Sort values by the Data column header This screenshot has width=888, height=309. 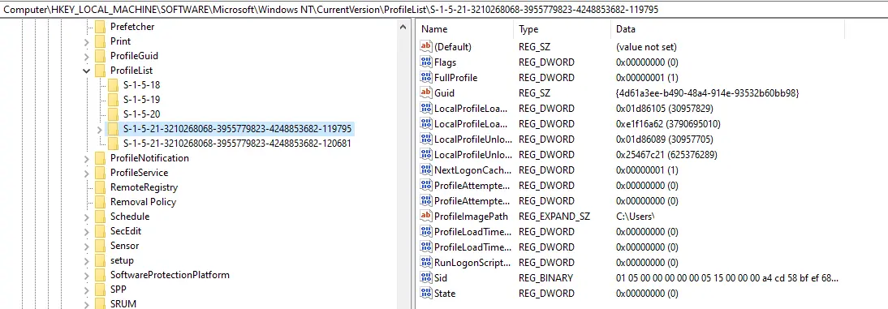click(728, 29)
